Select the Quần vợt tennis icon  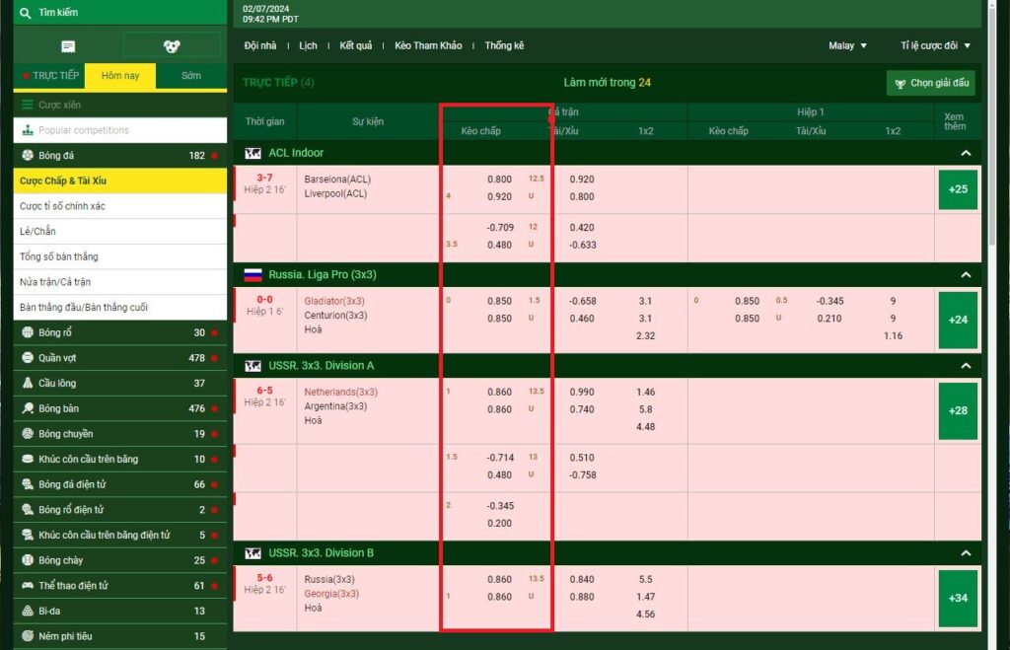coord(27,358)
